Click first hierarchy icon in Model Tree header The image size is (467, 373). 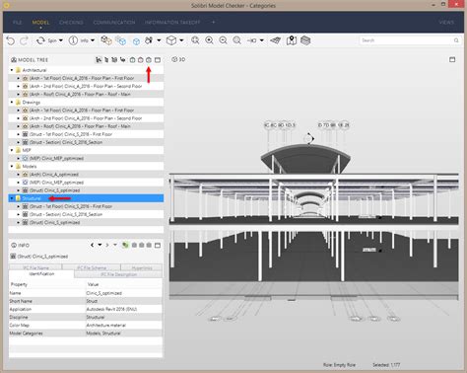click(x=99, y=60)
